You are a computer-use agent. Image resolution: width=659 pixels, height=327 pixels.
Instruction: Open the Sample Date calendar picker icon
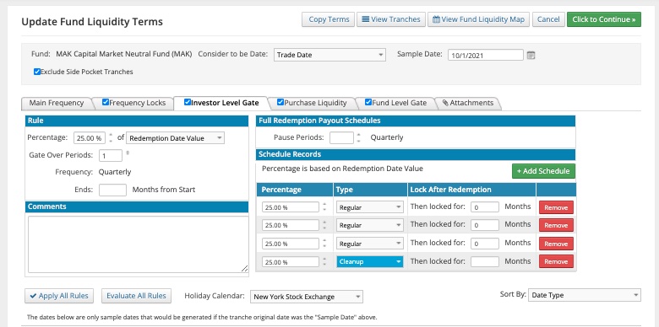[531, 56]
